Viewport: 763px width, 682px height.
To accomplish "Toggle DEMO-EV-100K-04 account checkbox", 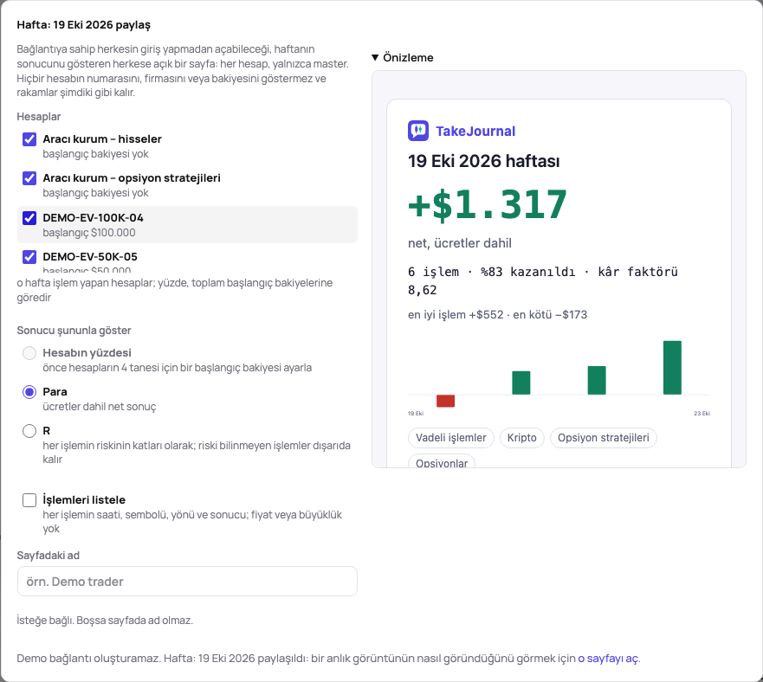I will coord(29,218).
